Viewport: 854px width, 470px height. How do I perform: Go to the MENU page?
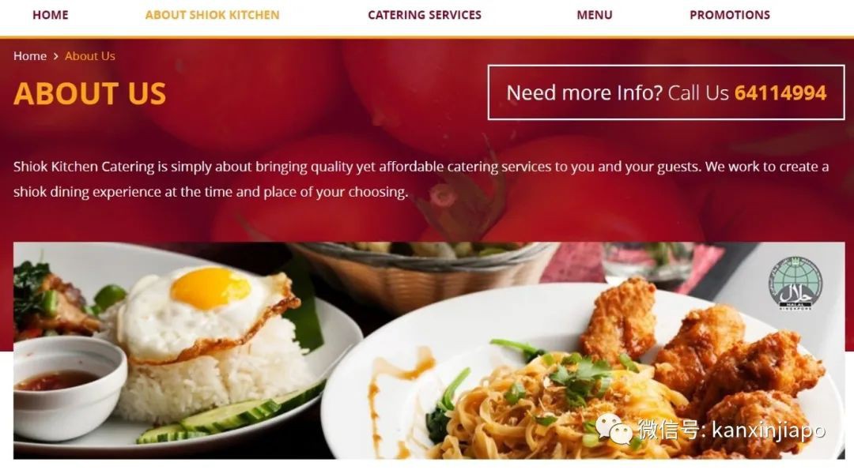[594, 15]
